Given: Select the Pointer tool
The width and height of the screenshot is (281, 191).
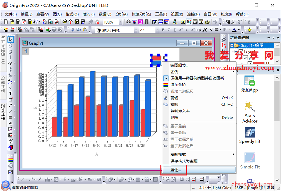Looking at the screenshot, I should [x=11, y=39].
